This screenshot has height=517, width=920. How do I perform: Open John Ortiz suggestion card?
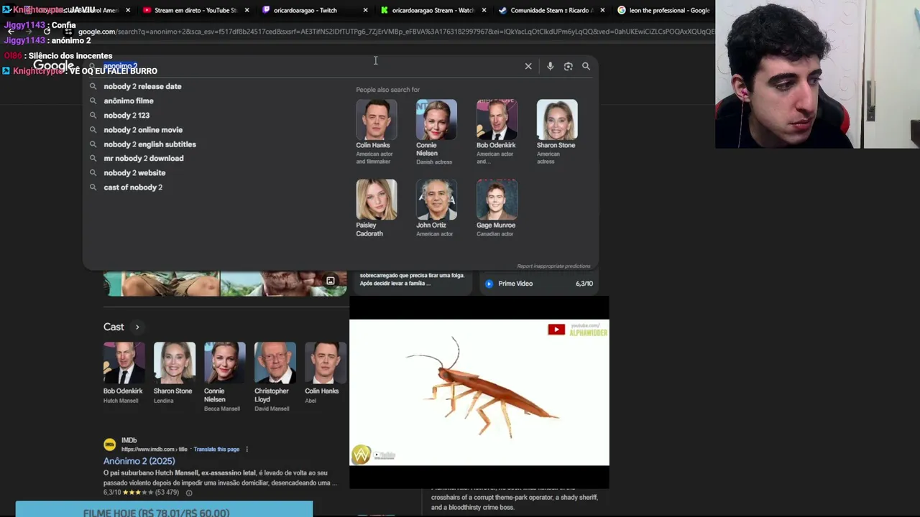436,208
